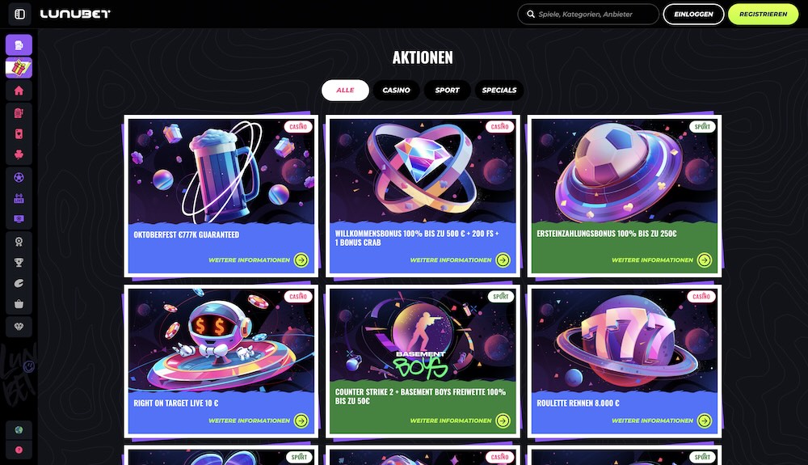Go to the home icon in sidebar
Image resolution: width=808 pixels, height=465 pixels.
[x=19, y=91]
